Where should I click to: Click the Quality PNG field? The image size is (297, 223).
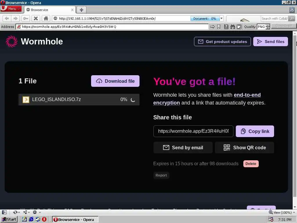pyautogui.click(x=261, y=27)
